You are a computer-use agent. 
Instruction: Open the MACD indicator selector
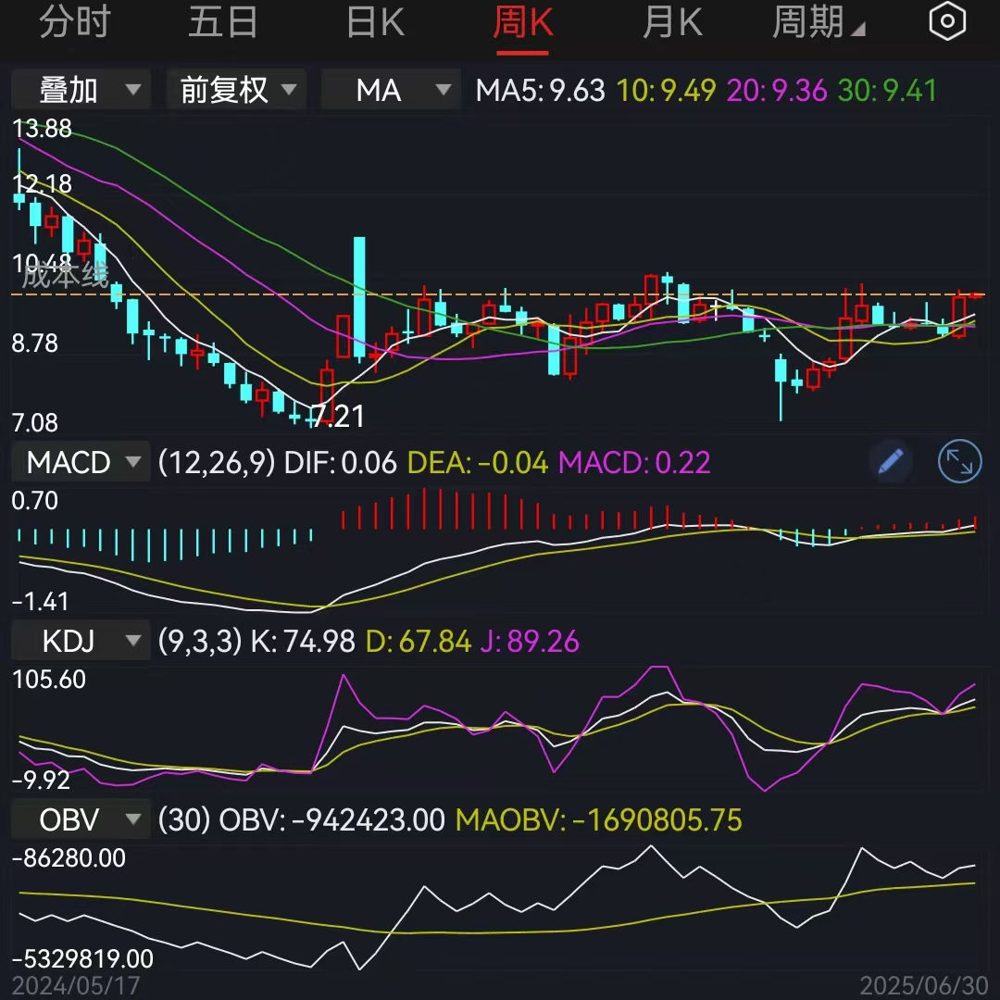pyautogui.click(x=80, y=461)
